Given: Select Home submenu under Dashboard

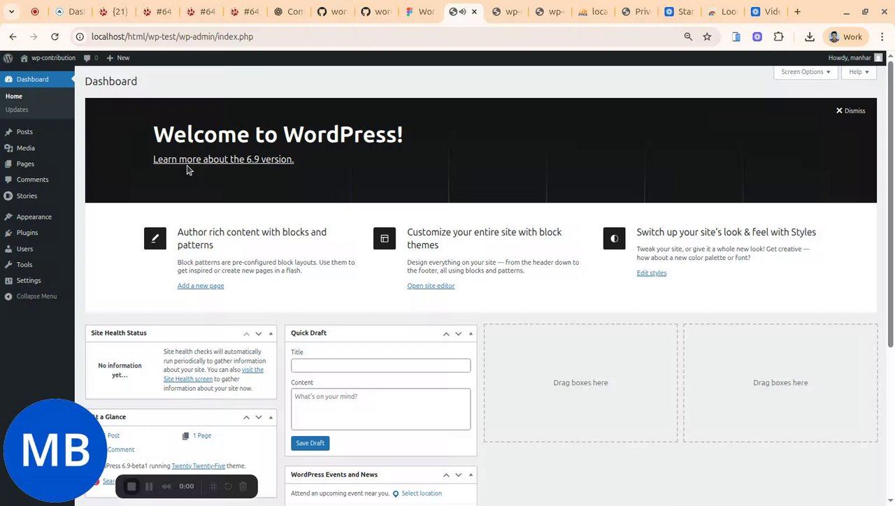Looking at the screenshot, I should 14,96.
